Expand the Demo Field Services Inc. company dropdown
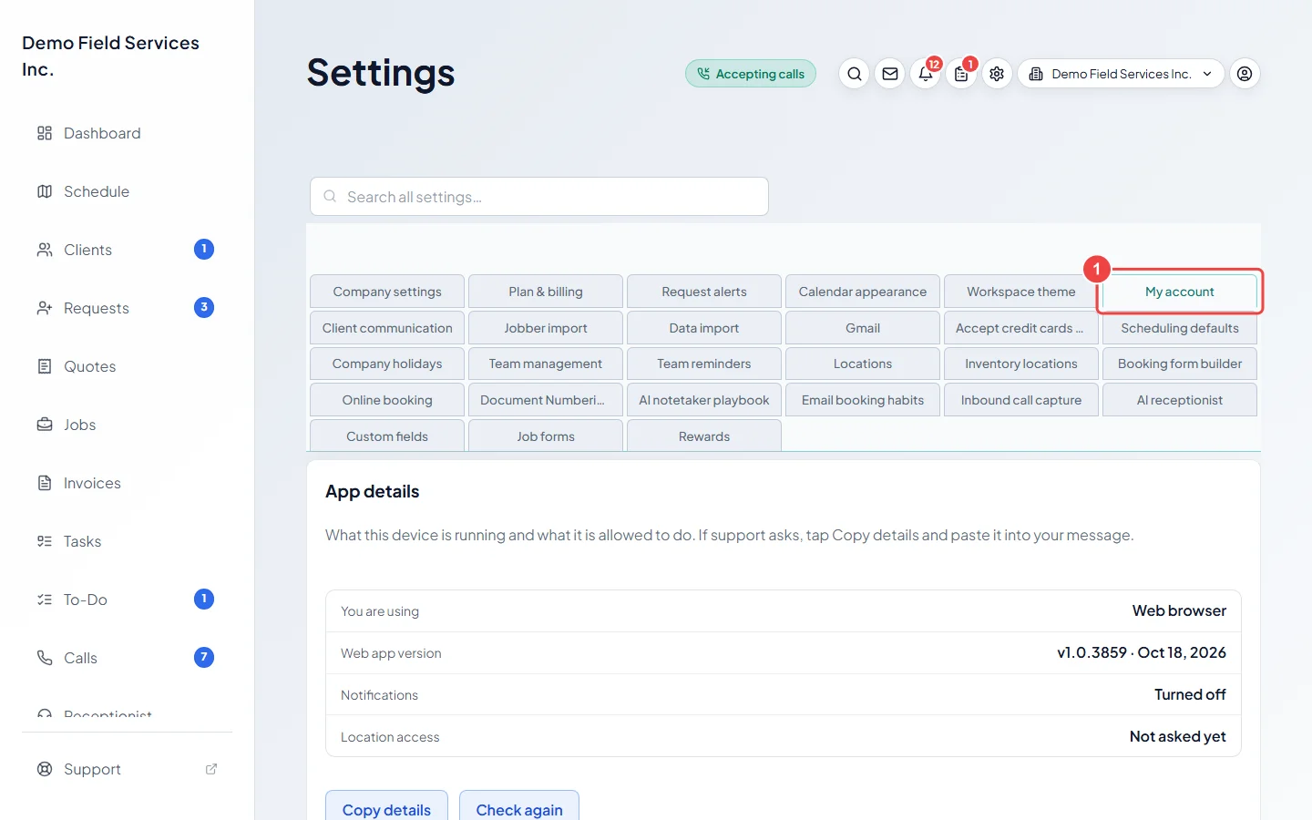The image size is (1312, 820). click(1121, 74)
